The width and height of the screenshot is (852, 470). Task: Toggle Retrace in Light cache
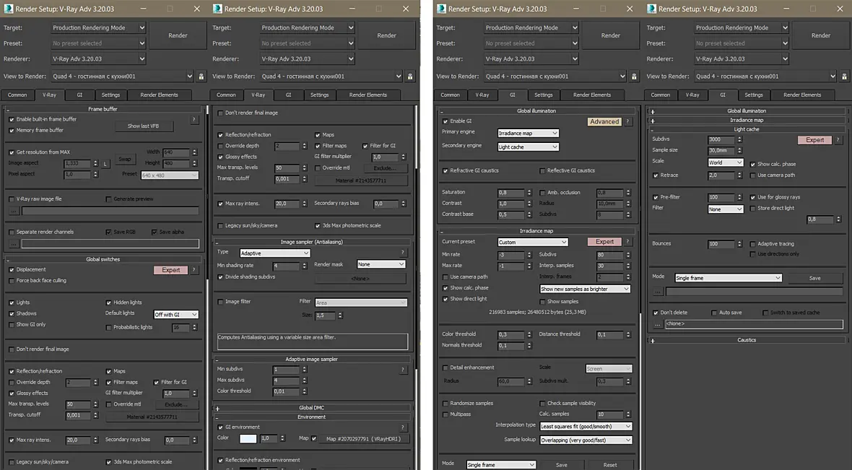(x=656, y=175)
